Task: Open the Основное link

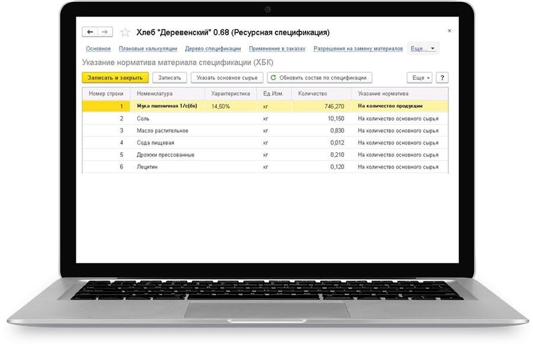Action: pyautogui.click(x=98, y=49)
